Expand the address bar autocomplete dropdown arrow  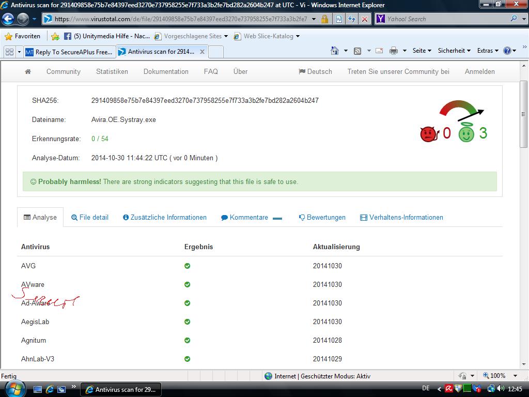[314, 19]
